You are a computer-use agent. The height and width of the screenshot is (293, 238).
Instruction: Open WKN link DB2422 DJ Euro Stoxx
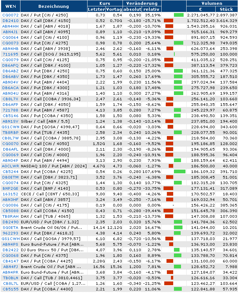click(x=10, y=251)
